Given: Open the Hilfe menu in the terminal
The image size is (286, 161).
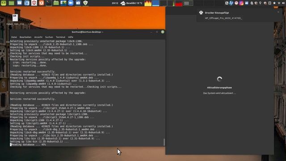Looking at the screenshot, I should point(71,37).
